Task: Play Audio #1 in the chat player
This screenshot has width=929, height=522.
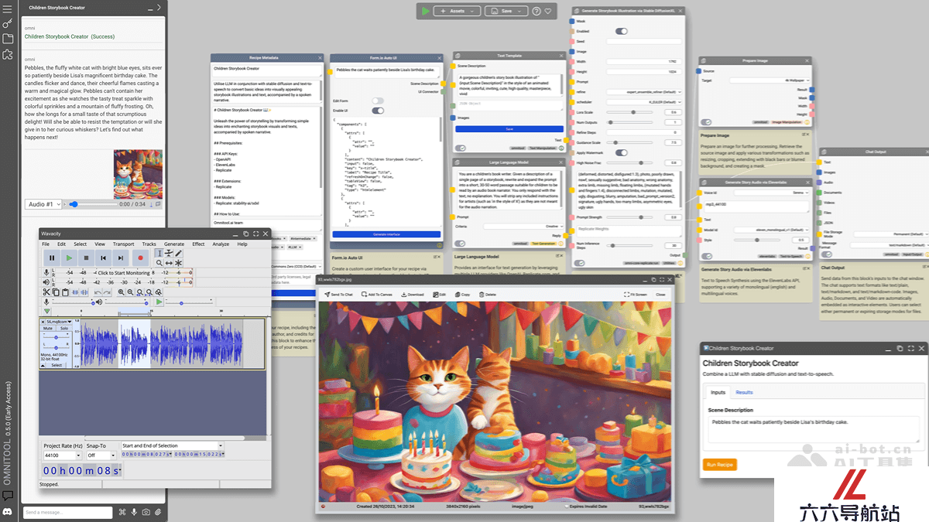Action: tap(64, 204)
